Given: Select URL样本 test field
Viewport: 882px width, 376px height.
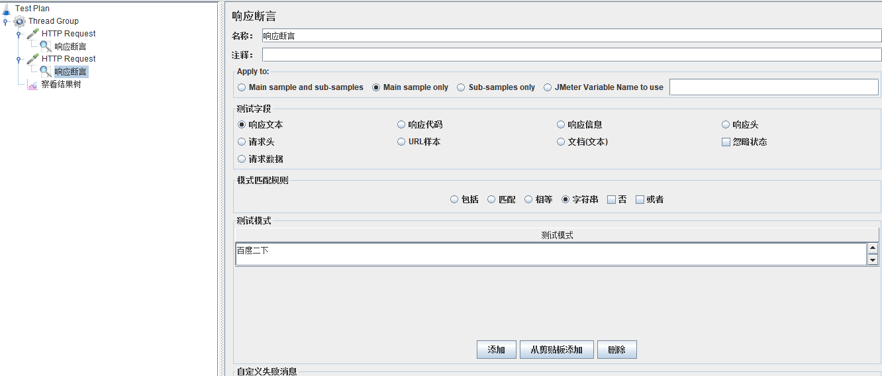Looking at the screenshot, I should 419,142.
